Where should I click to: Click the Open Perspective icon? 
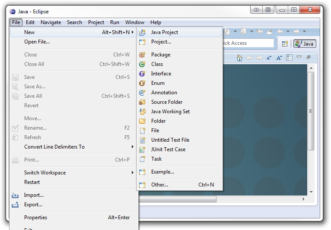[285, 44]
